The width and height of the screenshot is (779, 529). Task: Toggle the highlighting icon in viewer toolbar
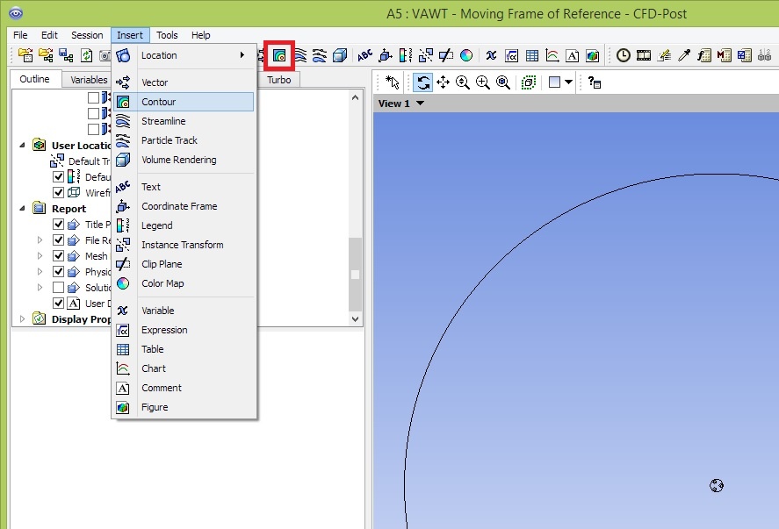[x=529, y=82]
